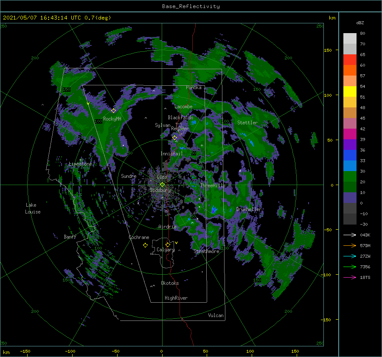Click the Stettler city label
The height and width of the screenshot is (357, 382).
247,123
